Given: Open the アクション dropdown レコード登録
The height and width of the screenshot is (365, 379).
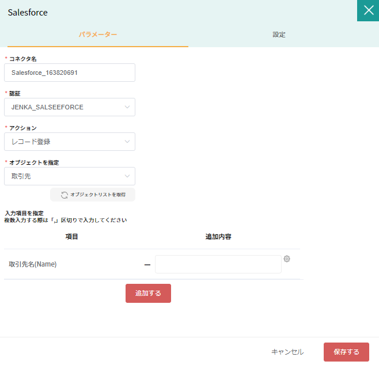Looking at the screenshot, I should tap(70, 142).
